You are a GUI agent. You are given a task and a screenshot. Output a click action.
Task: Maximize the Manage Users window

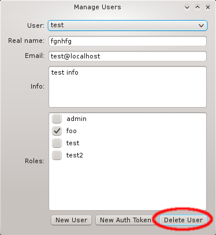coord(198,8)
